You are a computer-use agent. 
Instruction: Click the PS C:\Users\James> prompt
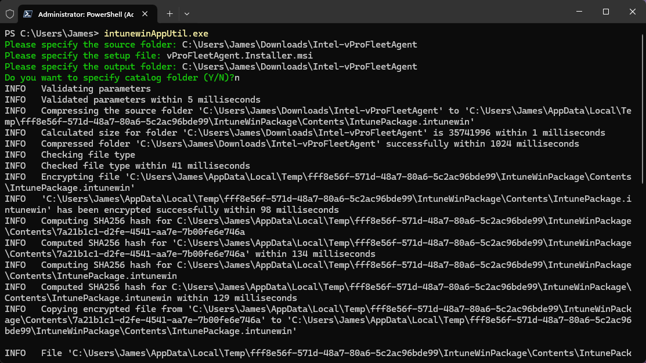click(x=52, y=34)
